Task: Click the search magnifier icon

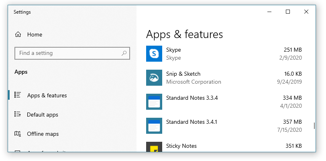Action: point(124,53)
